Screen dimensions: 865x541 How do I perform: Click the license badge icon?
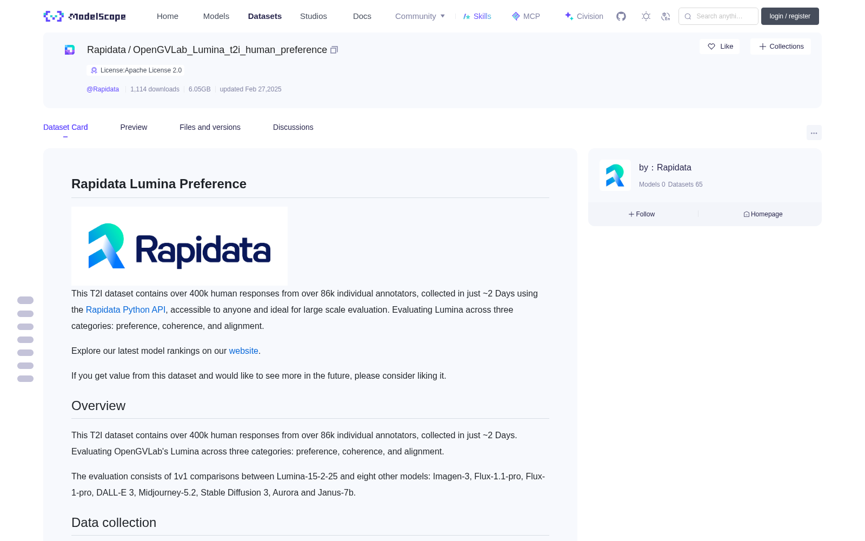point(94,70)
